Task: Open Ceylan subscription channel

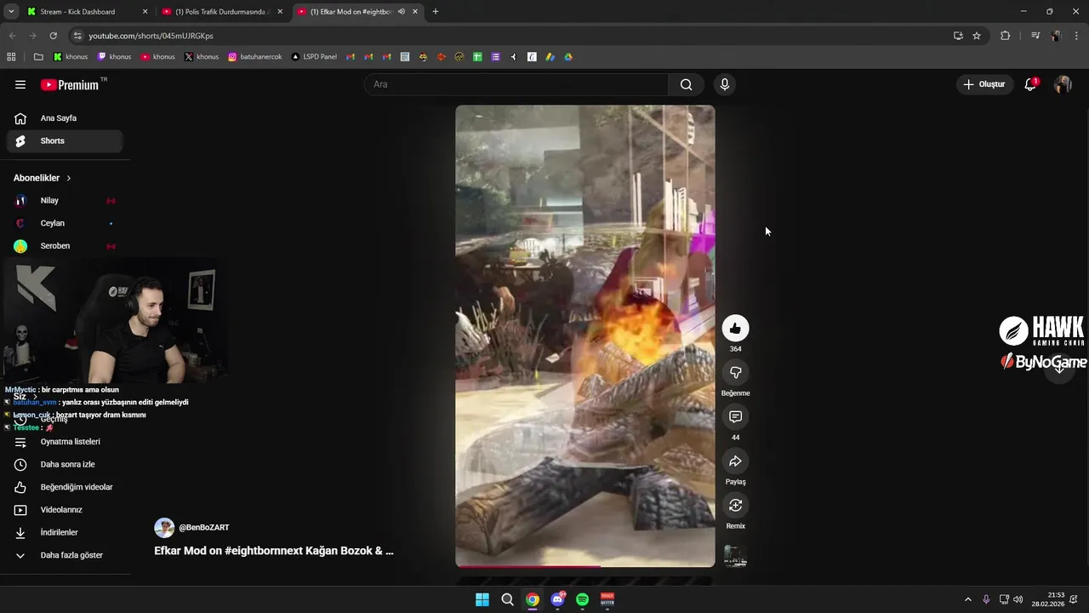Action: coord(65,223)
